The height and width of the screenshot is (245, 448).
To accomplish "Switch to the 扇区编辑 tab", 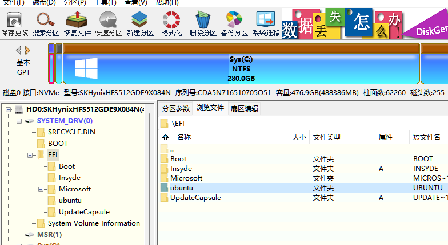I will point(245,108).
